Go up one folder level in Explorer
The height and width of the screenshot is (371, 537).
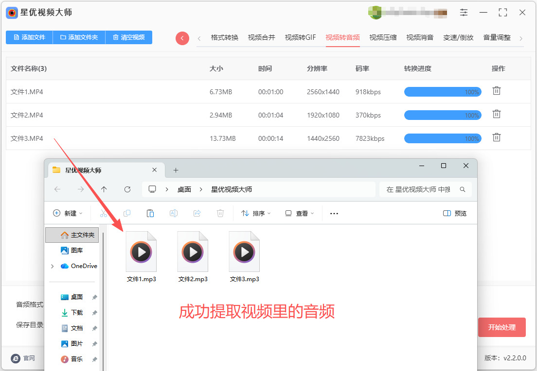click(x=104, y=189)
